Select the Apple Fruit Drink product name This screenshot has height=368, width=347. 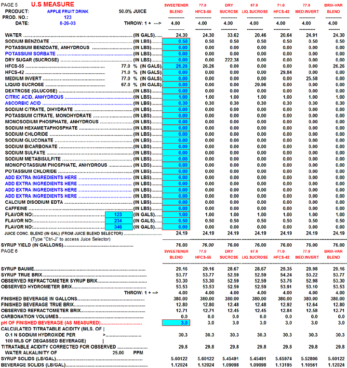(68, 11)
